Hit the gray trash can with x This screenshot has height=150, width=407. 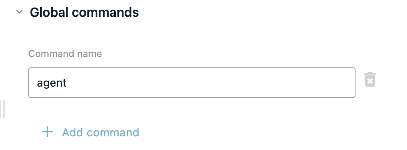click(x=370, y=79)
